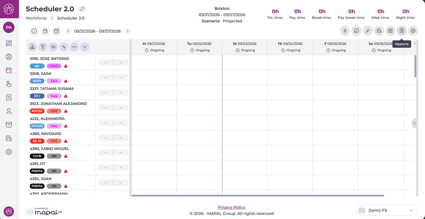Screen dimensions: 425x219
Task: Expand the down-chevron button above employee list
Action: 85,47
